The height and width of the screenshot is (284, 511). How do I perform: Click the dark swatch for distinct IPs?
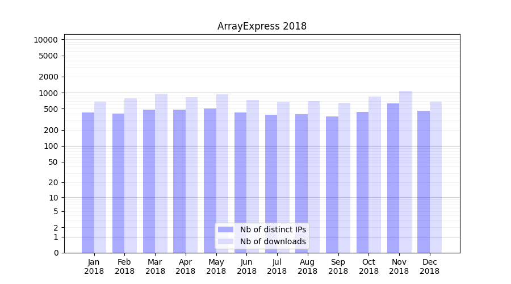point(225,229)
